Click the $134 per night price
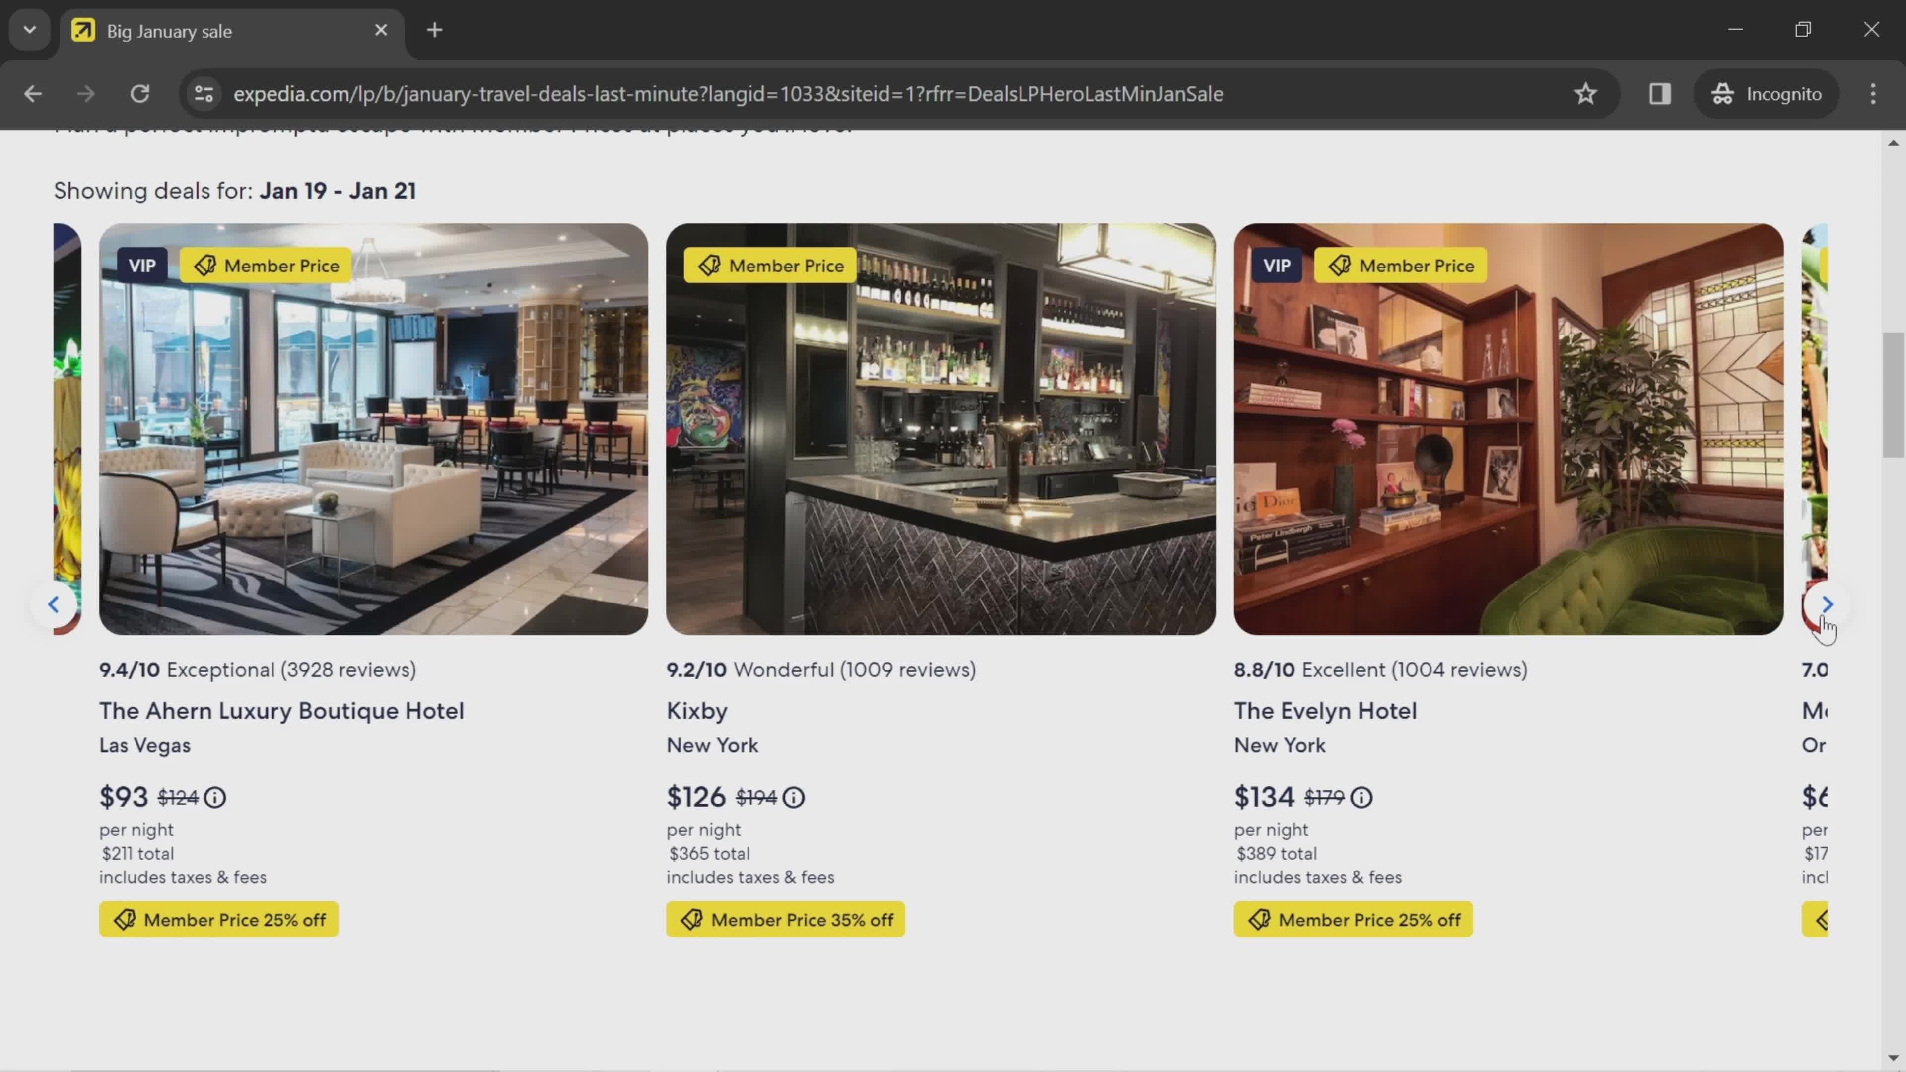Screen dimensions: 1906x1072 pos(1264,797)
